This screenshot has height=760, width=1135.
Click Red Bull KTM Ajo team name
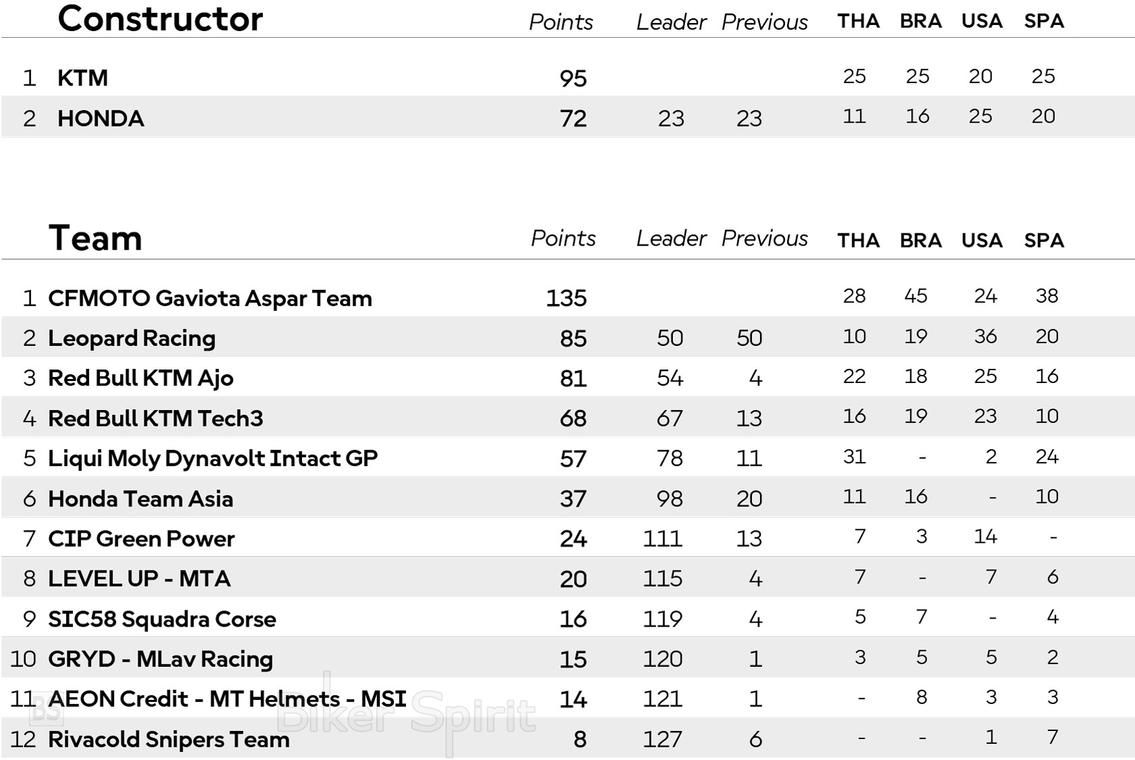(140, 378)
